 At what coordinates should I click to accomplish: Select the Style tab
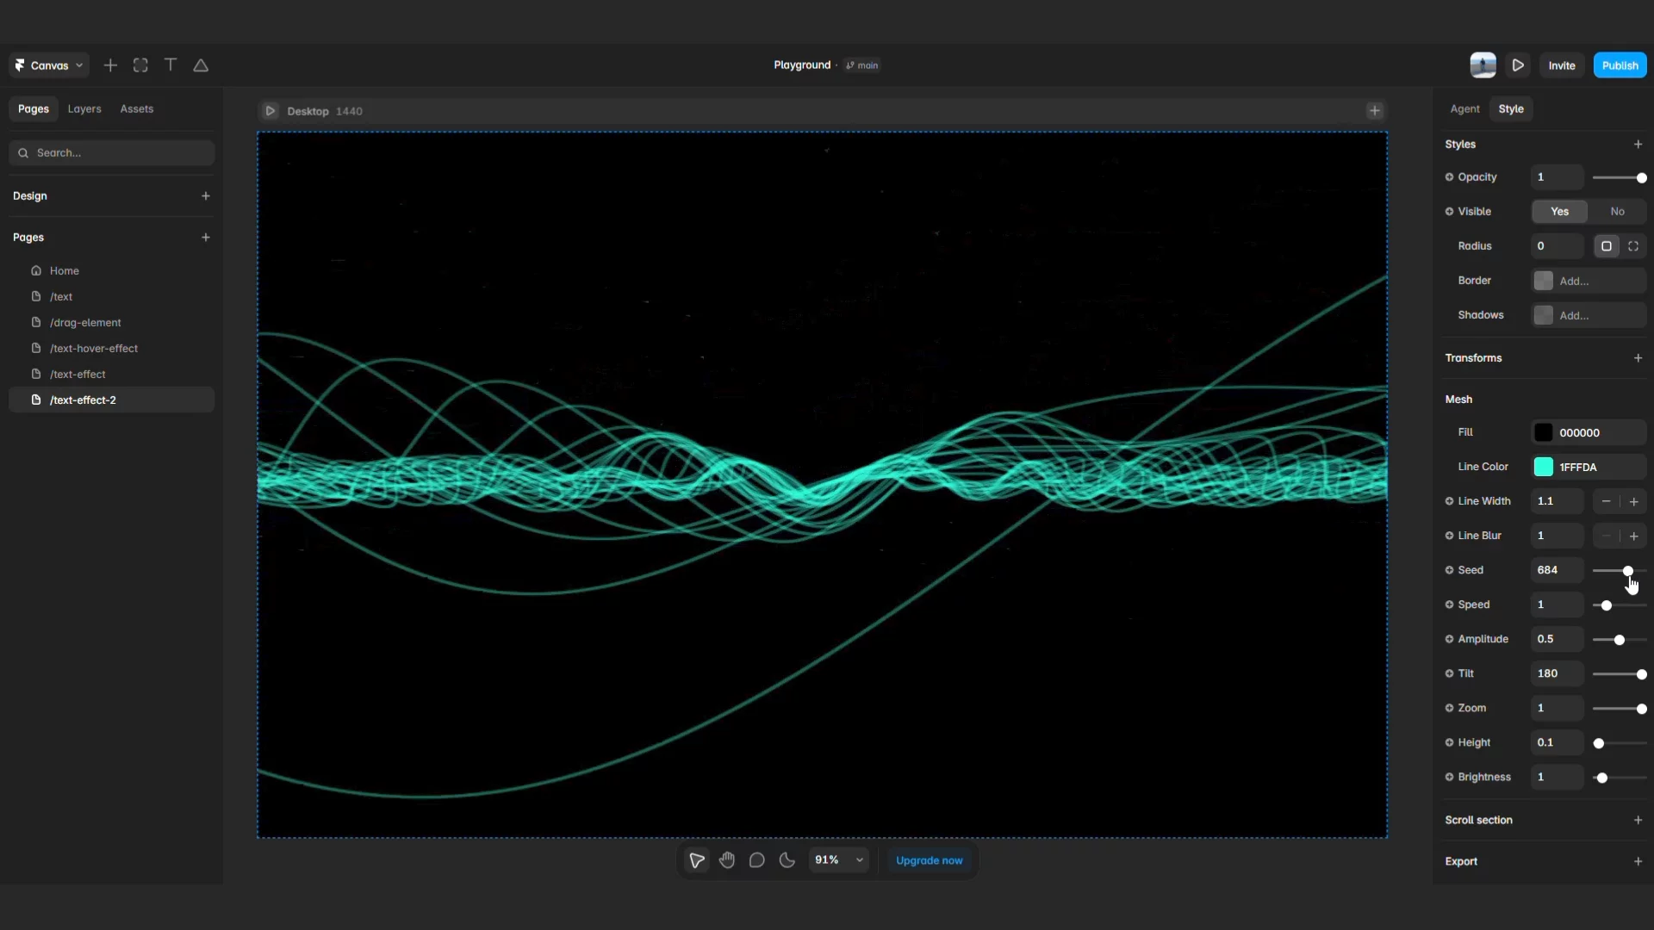pyautogui.click(x=1511, y=109)
